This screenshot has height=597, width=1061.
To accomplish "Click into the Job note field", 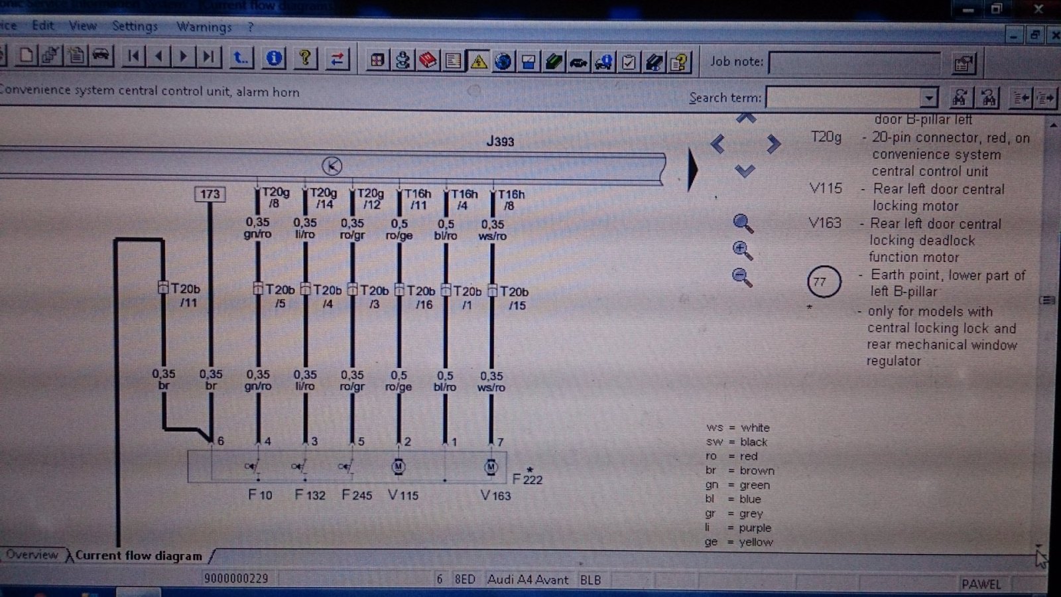I will [854, 64].
